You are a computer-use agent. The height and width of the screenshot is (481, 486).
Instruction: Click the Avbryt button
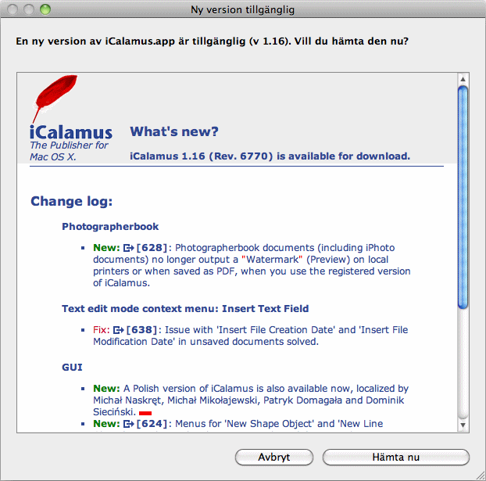point(274,457)
